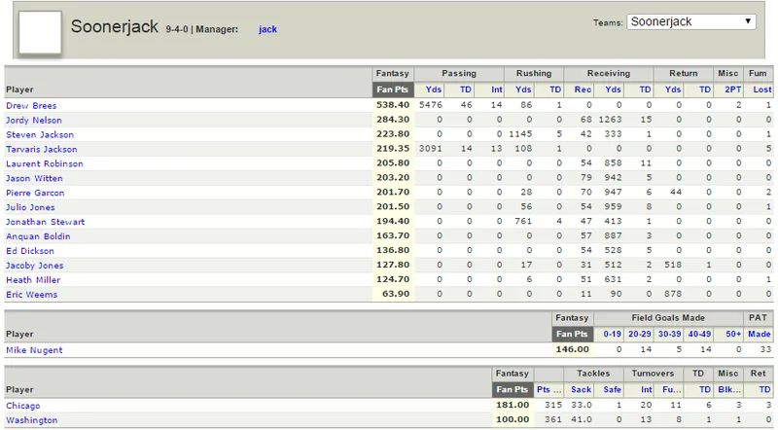Sort defense by Safe column
Viewport: 778px width, 430px height.
coord(613,390)
